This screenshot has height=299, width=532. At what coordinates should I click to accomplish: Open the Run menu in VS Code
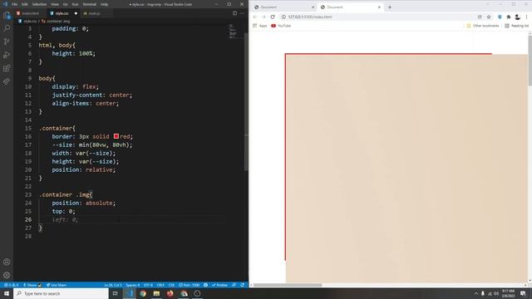76,4
